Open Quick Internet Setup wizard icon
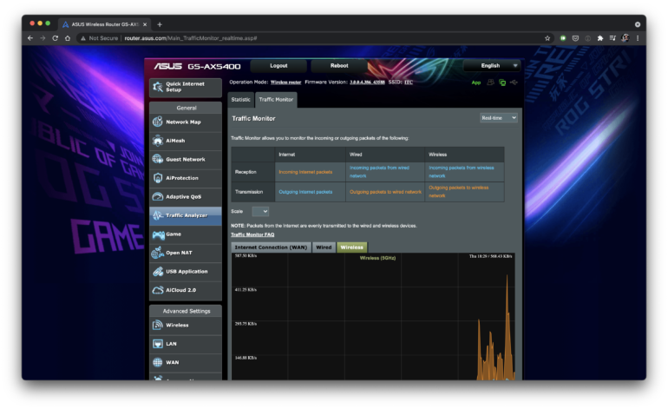The image size is (668, 409). point(158,87)
